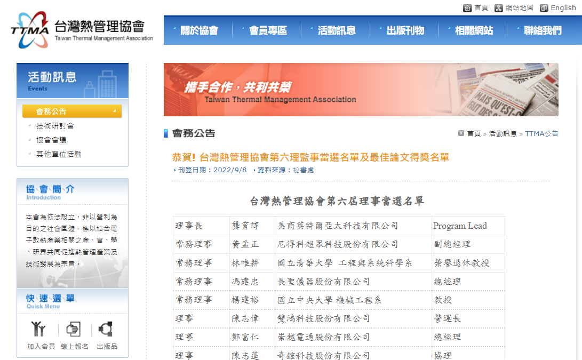Click the orange announcement headline 恭賀!
Screen dimensions: 582x360
[310, 157]
